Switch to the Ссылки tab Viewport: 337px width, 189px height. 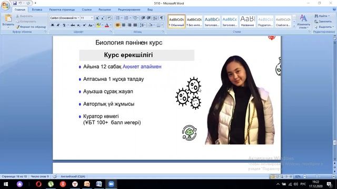(86, 9)
